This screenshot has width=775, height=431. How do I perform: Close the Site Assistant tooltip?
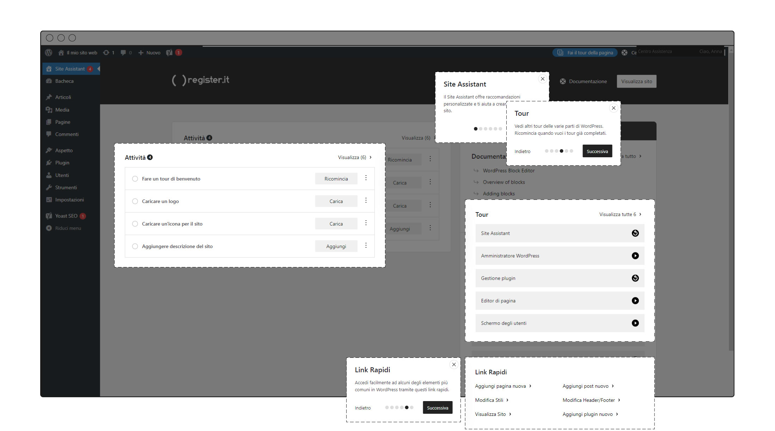pyautogui.click(x=543, y=79)
